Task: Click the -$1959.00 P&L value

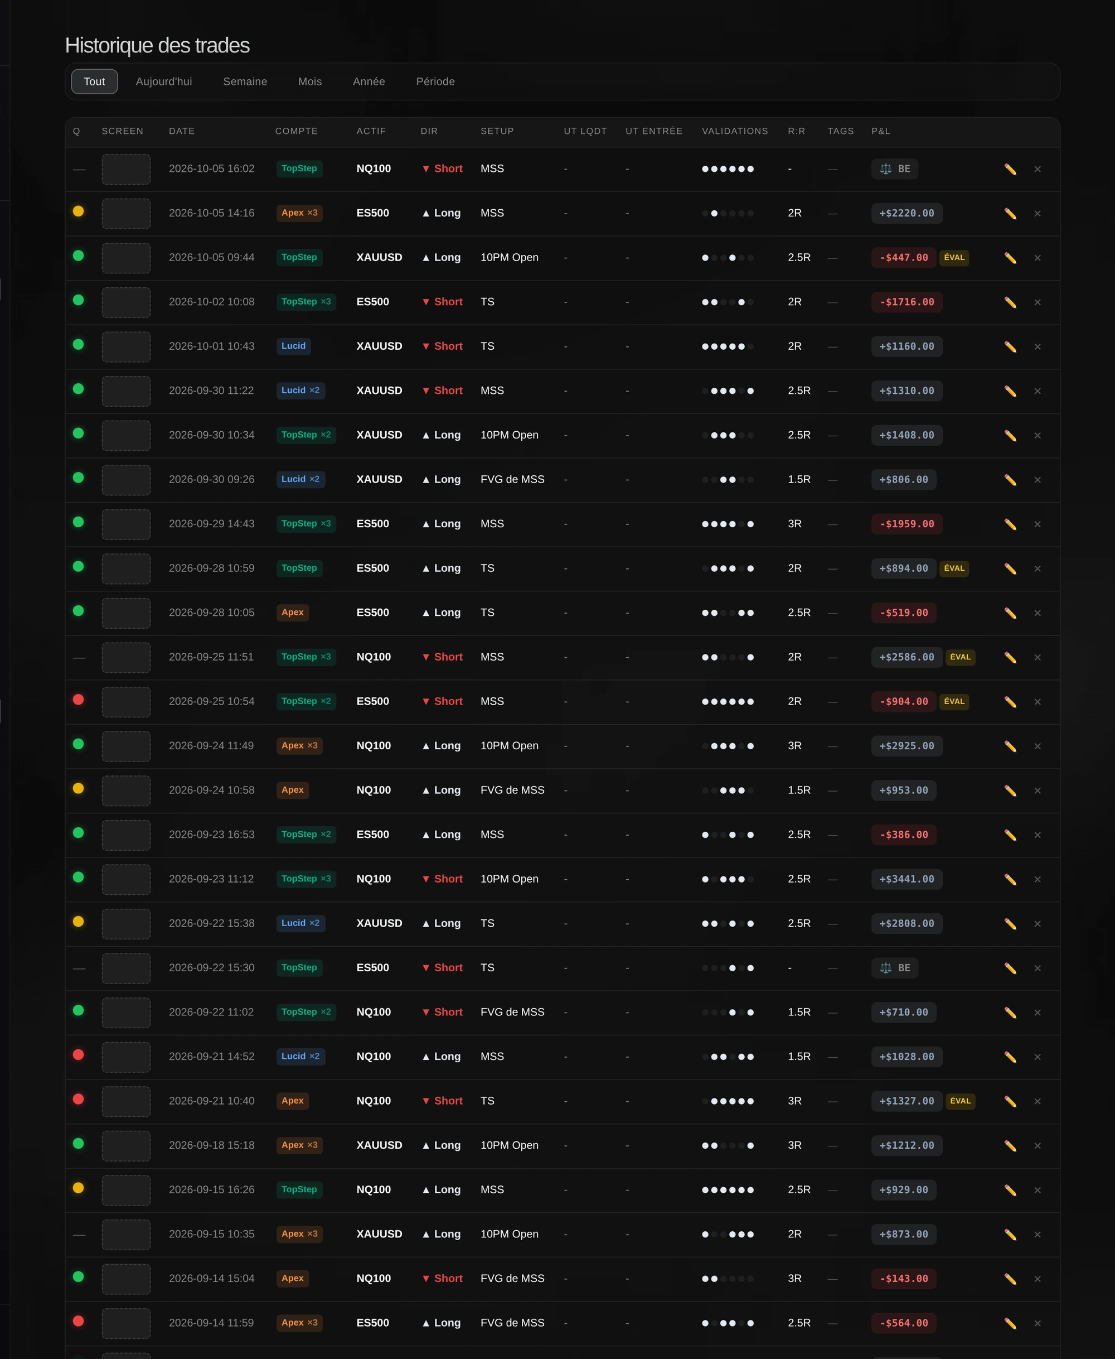Action: click(906, 524)
